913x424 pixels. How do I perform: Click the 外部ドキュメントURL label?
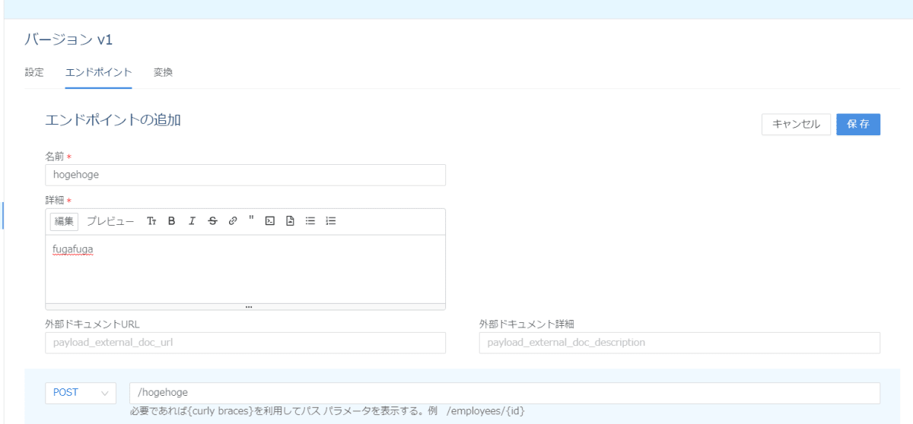(92, 324)
